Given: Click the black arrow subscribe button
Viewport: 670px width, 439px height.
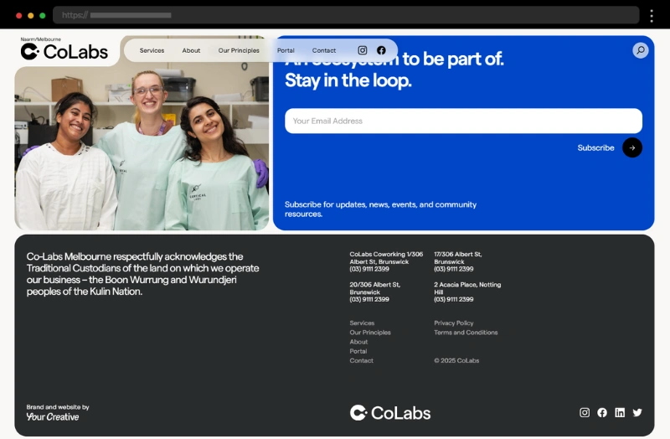Looking at the screenshot, I should pos(632,148).
